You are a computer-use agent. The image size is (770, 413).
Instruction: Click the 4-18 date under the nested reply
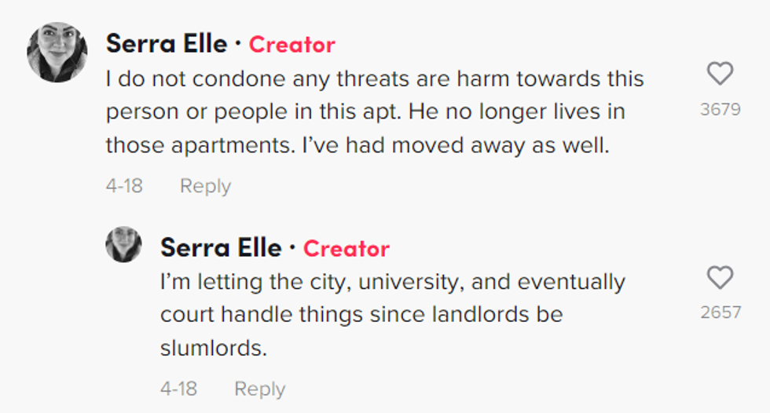pos(178,389)
